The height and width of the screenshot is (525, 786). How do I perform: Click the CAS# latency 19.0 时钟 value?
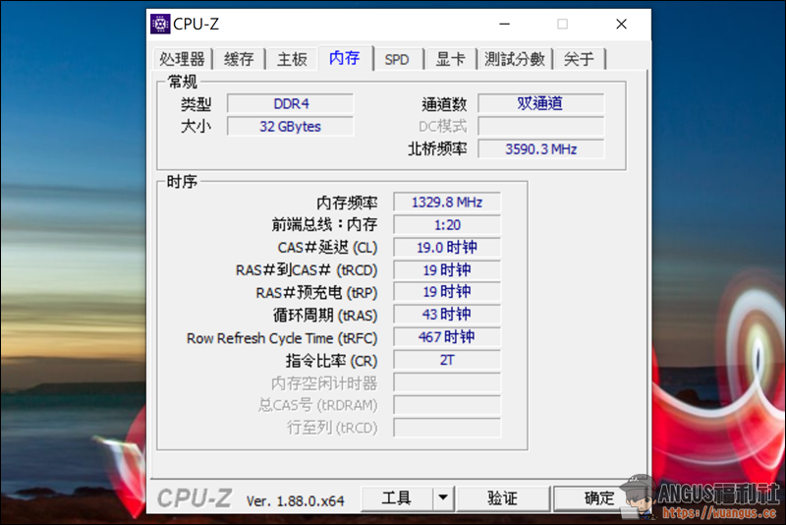447,248
